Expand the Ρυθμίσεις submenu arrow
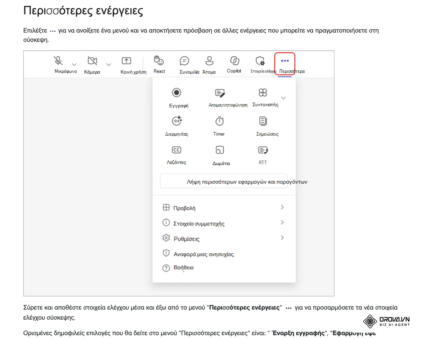Screen dimensions: 426x339 coord(282,237)
